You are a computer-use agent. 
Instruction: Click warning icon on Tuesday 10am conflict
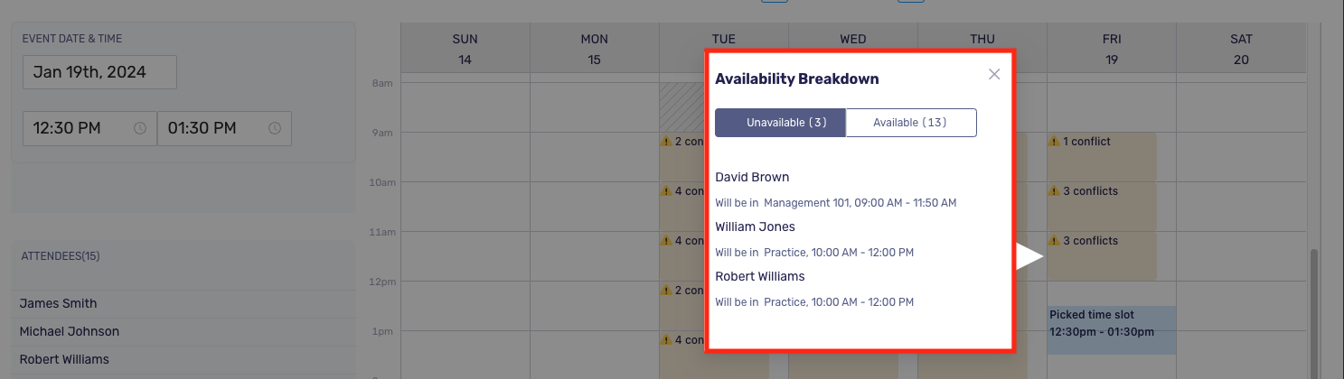pos(666,191)
